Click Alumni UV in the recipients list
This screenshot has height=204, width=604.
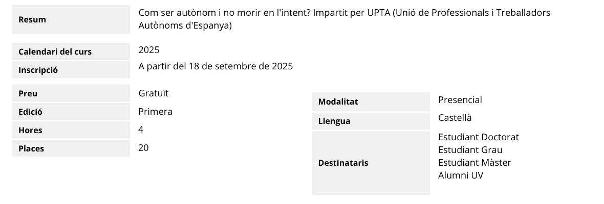pyautogui.click(x=461, y=175)
